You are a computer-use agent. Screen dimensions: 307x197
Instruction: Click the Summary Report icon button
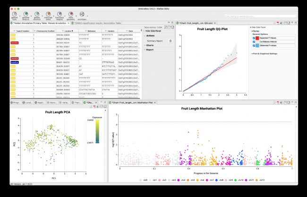tap(171, 41)
